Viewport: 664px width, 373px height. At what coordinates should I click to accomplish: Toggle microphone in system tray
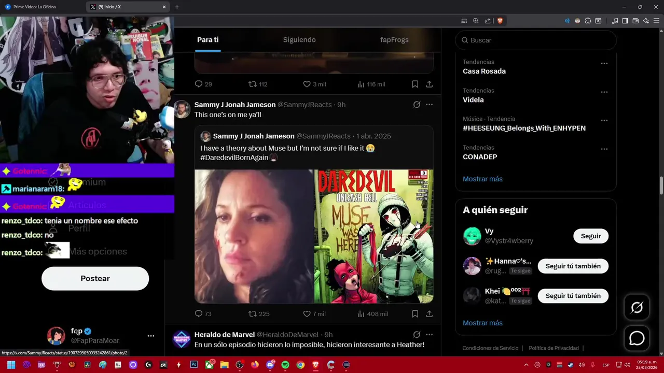(593, 365)
